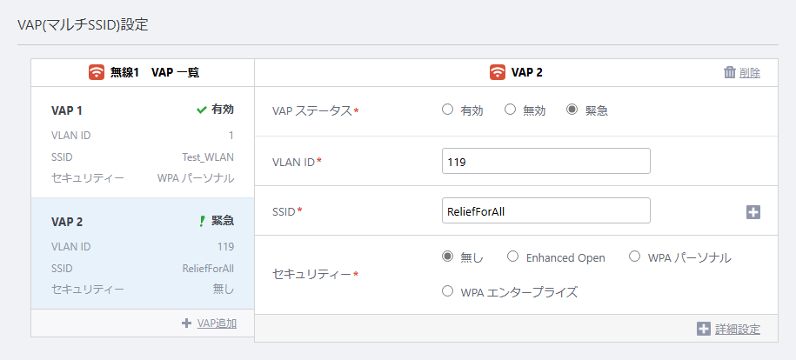Select the 無効 VAP status radio button
Image resolution: width=796 pixels, height=360 pixels.
pos(510,110)
